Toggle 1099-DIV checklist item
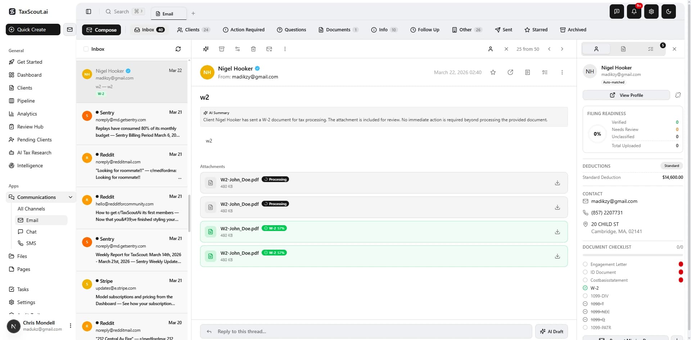 pyautogui.click(x=585, y=296)
